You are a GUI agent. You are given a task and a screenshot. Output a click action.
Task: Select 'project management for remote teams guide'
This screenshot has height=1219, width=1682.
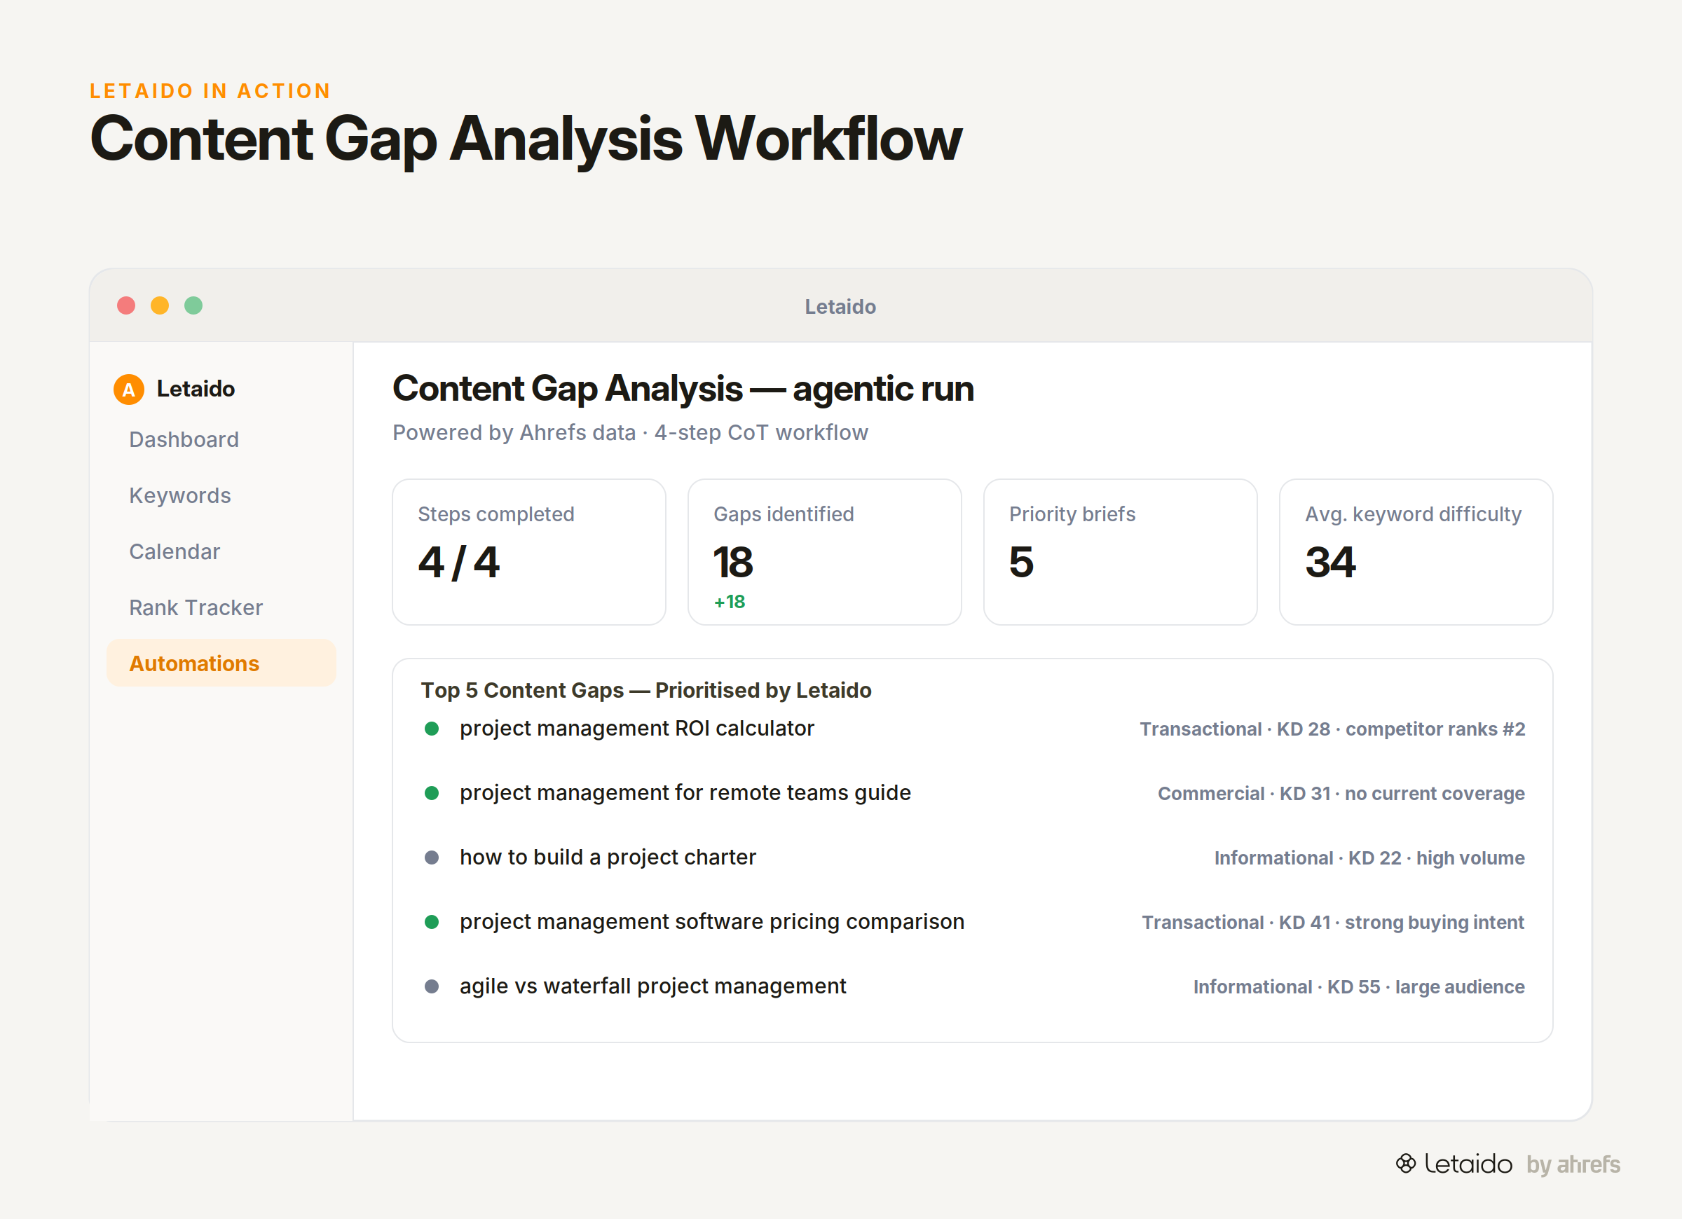point(685,792)
